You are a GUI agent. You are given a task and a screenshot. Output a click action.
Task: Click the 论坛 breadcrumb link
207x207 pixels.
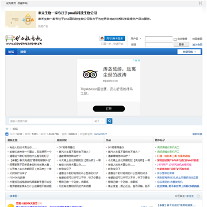point(15,129)
